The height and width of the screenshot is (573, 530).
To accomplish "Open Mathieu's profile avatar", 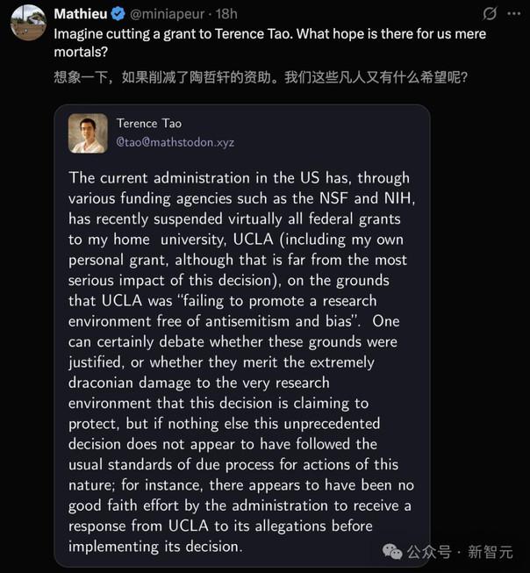I will (x=28, y=22).
